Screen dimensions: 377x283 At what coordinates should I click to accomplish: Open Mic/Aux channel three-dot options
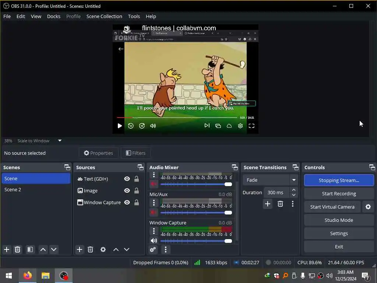(x=154, y=203)
